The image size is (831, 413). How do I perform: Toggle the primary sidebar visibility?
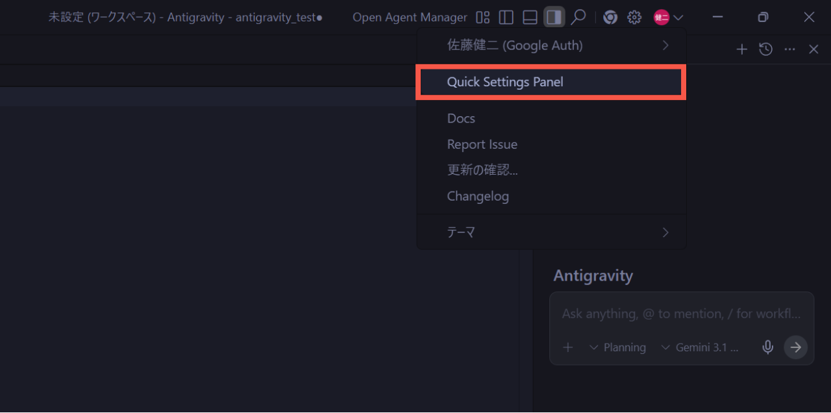pos(506,18)
